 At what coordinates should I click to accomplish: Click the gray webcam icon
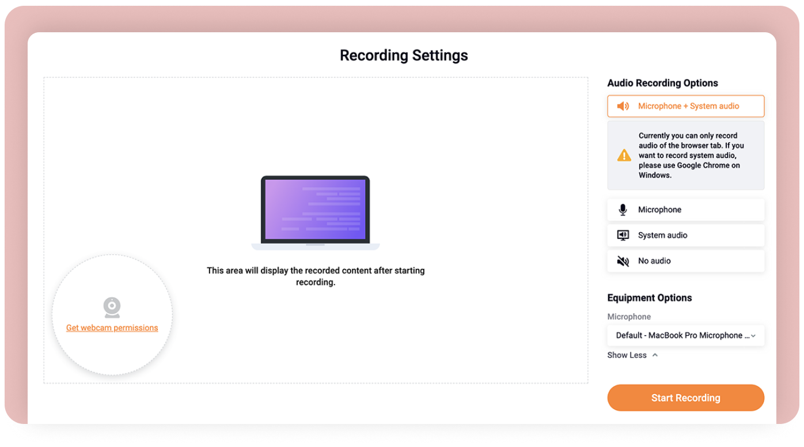(x=112, y=308)
